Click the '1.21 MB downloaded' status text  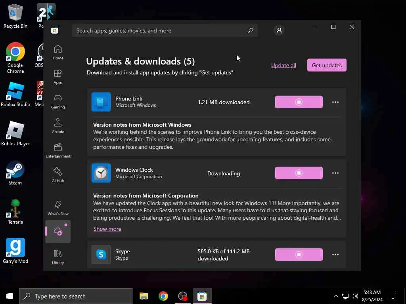[224, 102]
